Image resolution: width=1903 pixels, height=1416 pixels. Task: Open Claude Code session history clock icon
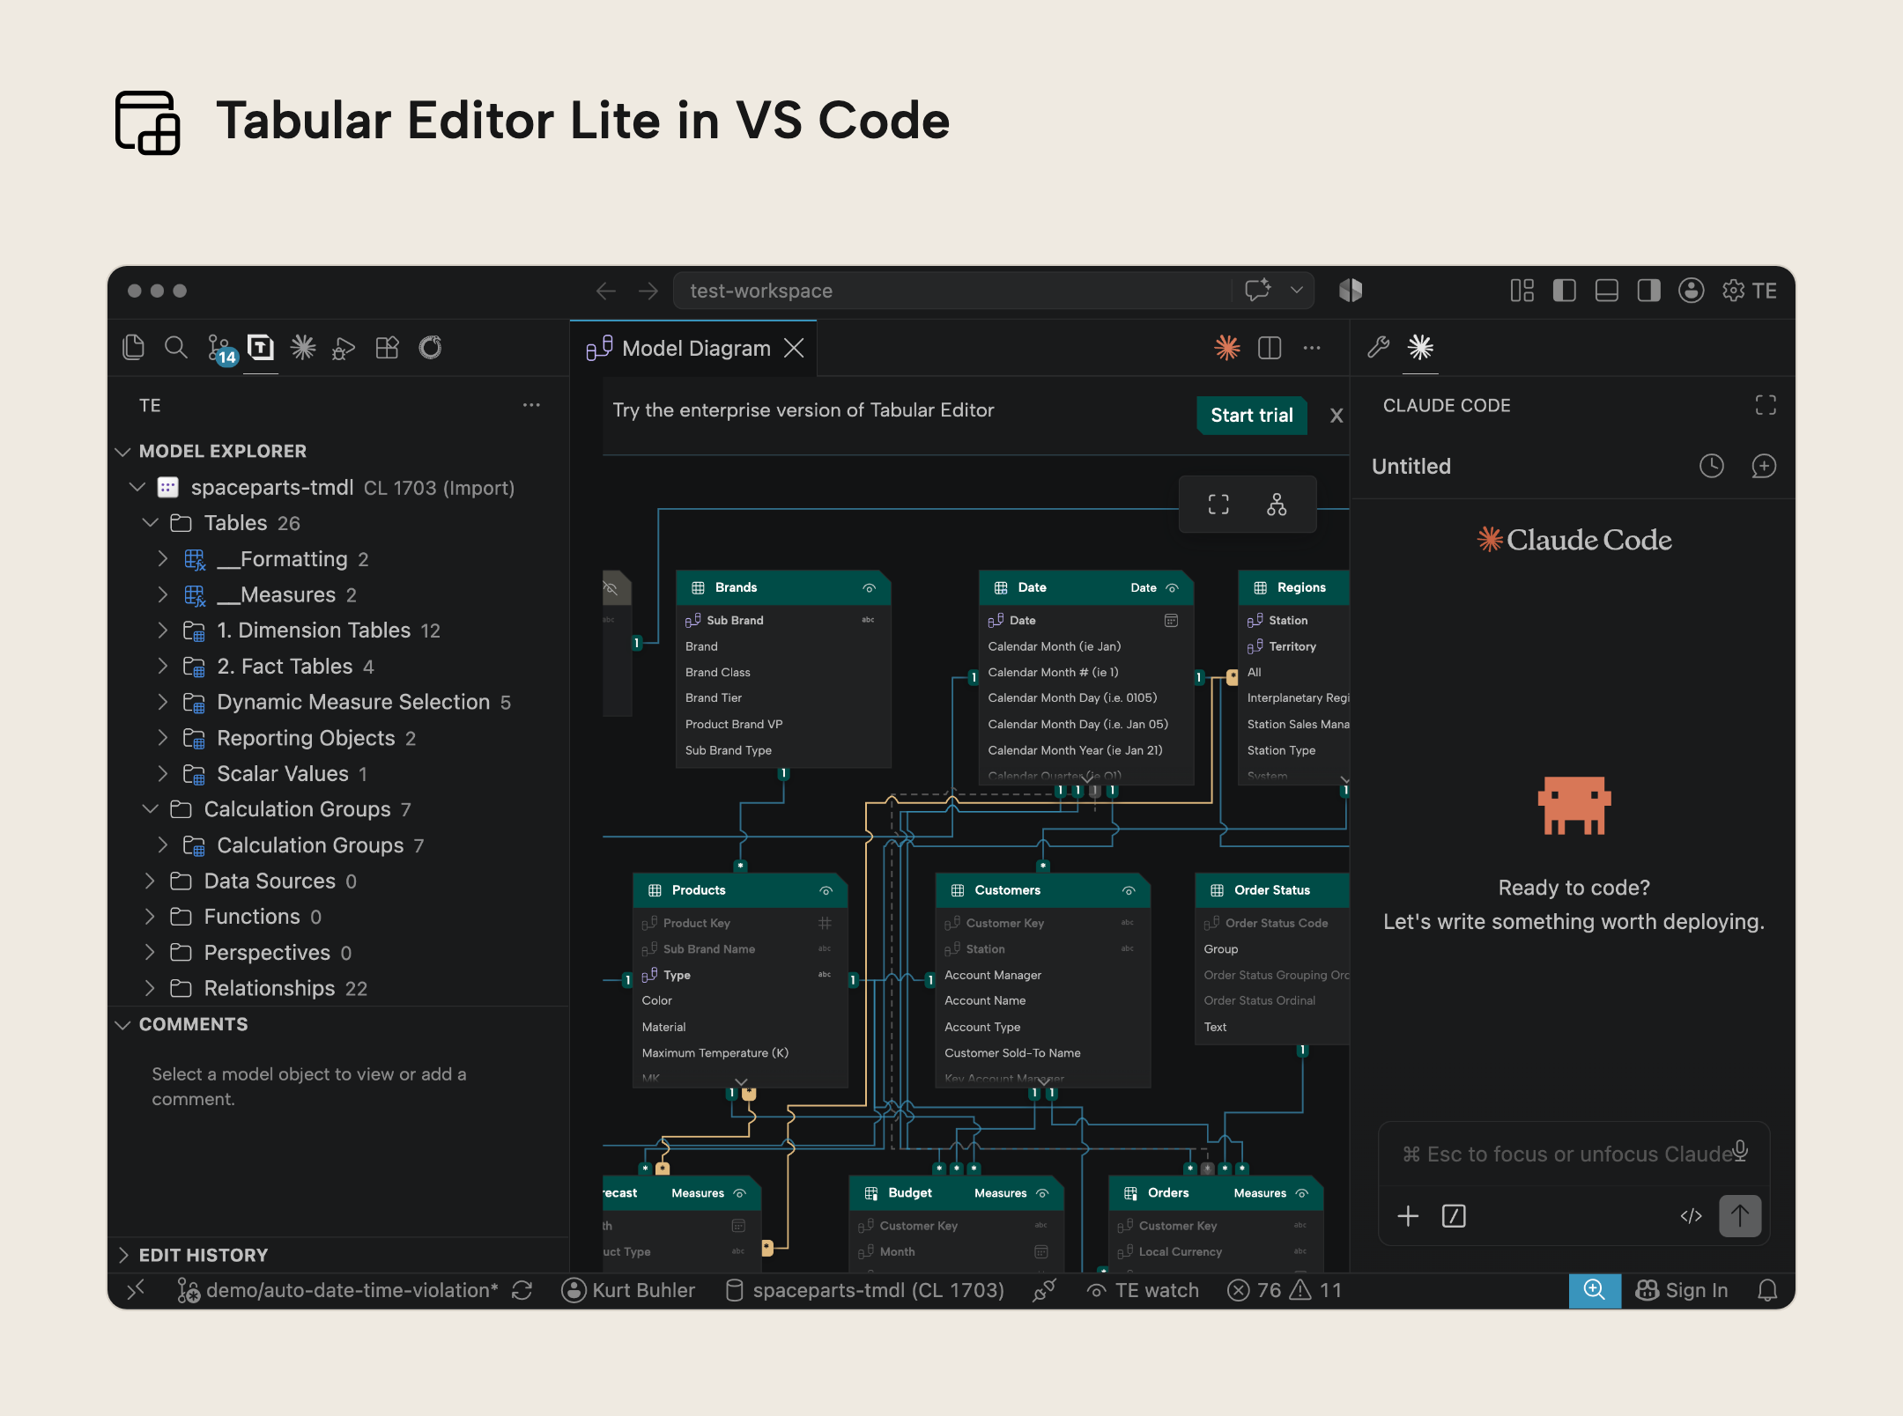tap(1712, 466)
